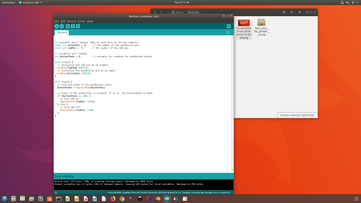Click the volume icon in the system tray

coord(347,3)
